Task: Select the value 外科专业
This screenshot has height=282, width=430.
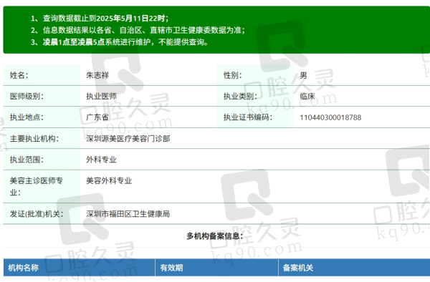Action: pyautogui.click(x=101, y=160)
